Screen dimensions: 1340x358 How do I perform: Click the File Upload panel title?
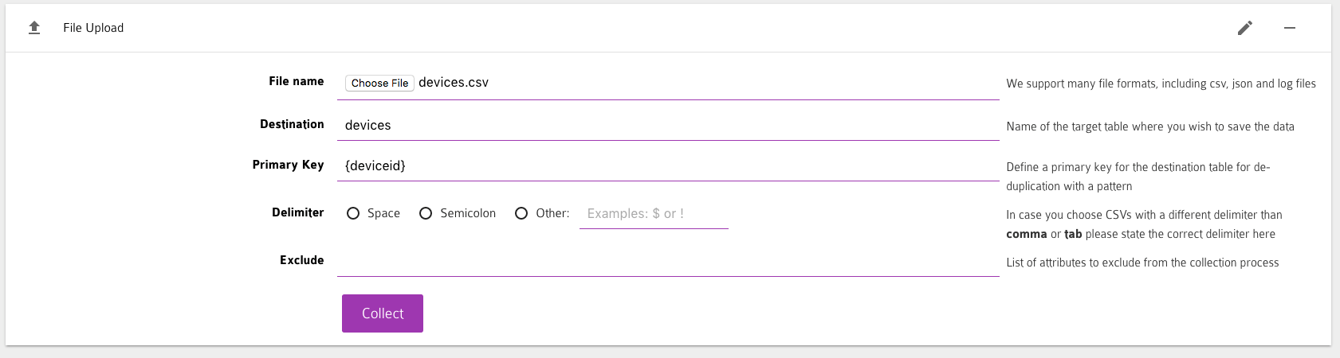(x=93, y=28)
